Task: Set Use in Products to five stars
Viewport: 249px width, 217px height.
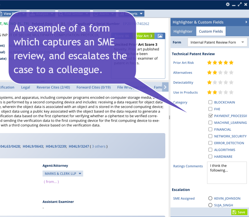Action: 231,92
